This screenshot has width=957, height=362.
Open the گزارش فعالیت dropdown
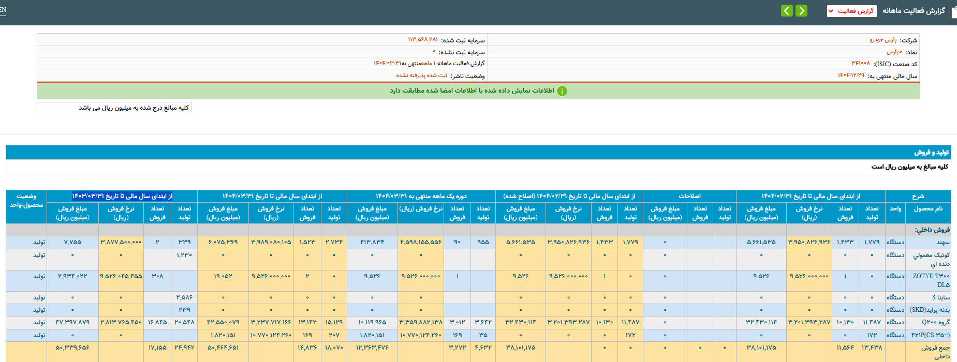851,11
